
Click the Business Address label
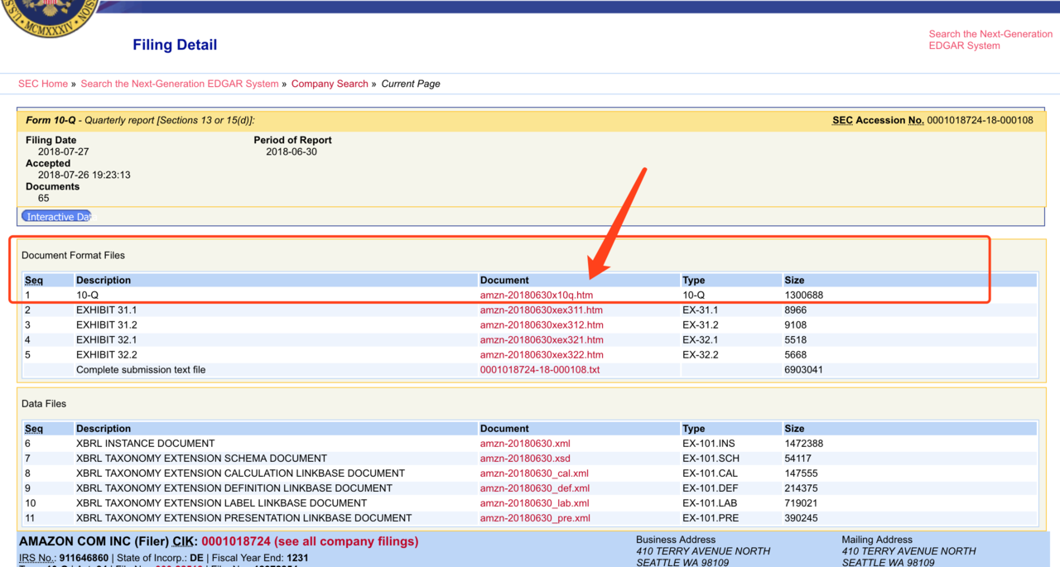677,539
